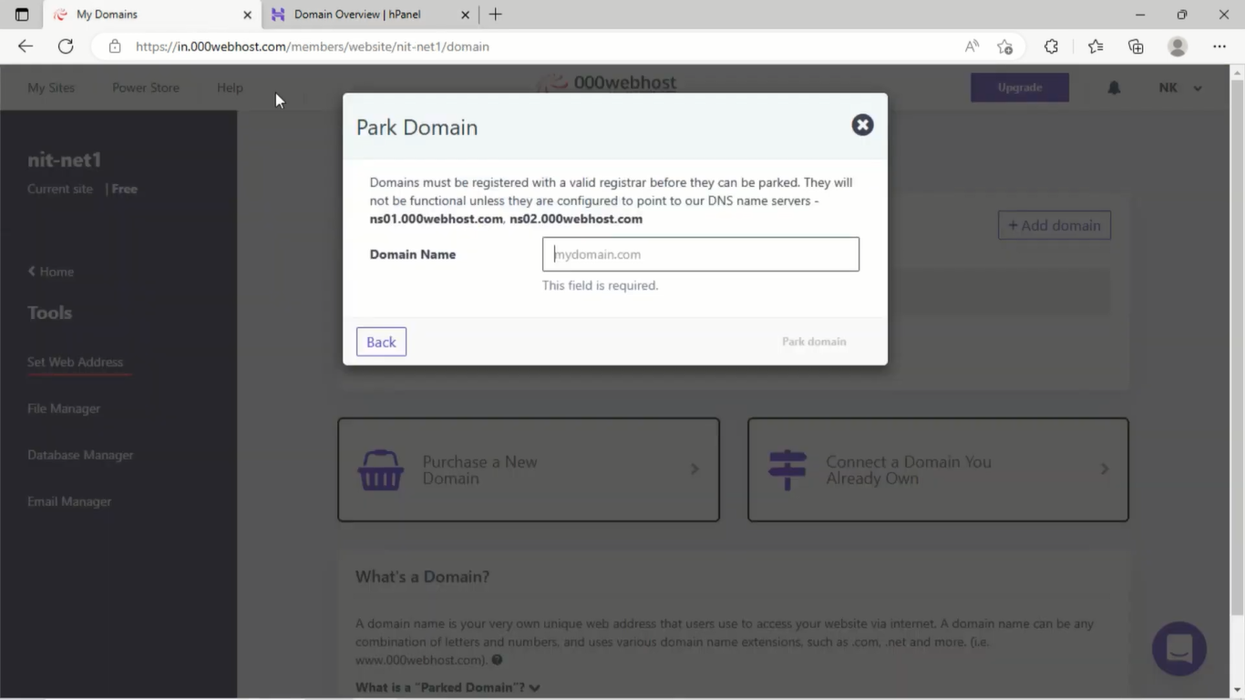Open Database Manager in sidebar

[x=80, y=455]
